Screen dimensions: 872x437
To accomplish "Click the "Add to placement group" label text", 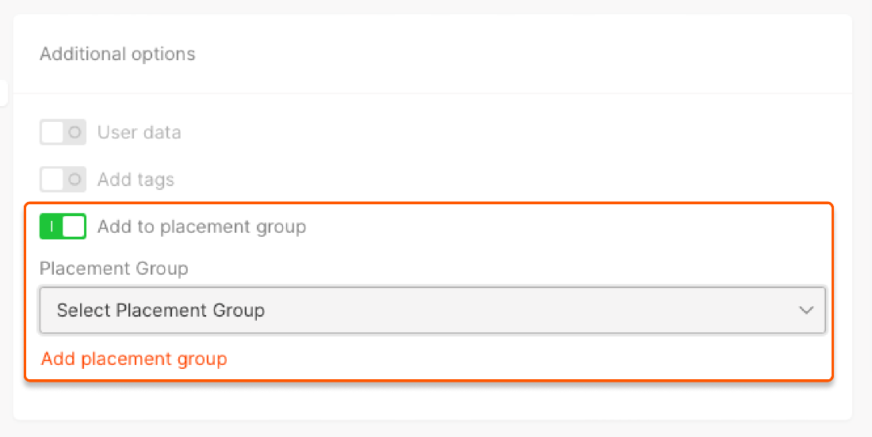I will [201, 227].
